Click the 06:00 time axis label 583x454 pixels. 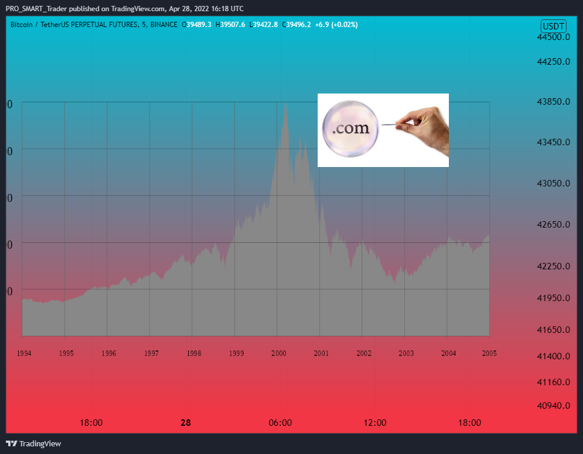pos(281,423)
